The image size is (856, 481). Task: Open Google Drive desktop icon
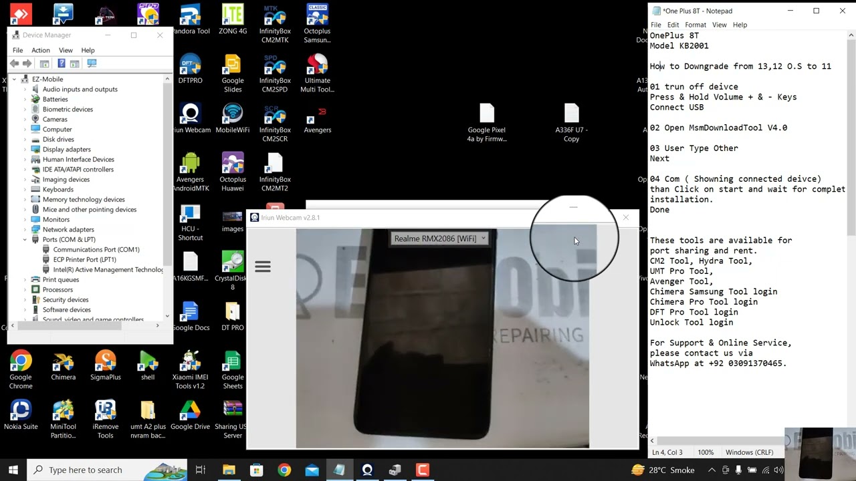pos(191,416)
